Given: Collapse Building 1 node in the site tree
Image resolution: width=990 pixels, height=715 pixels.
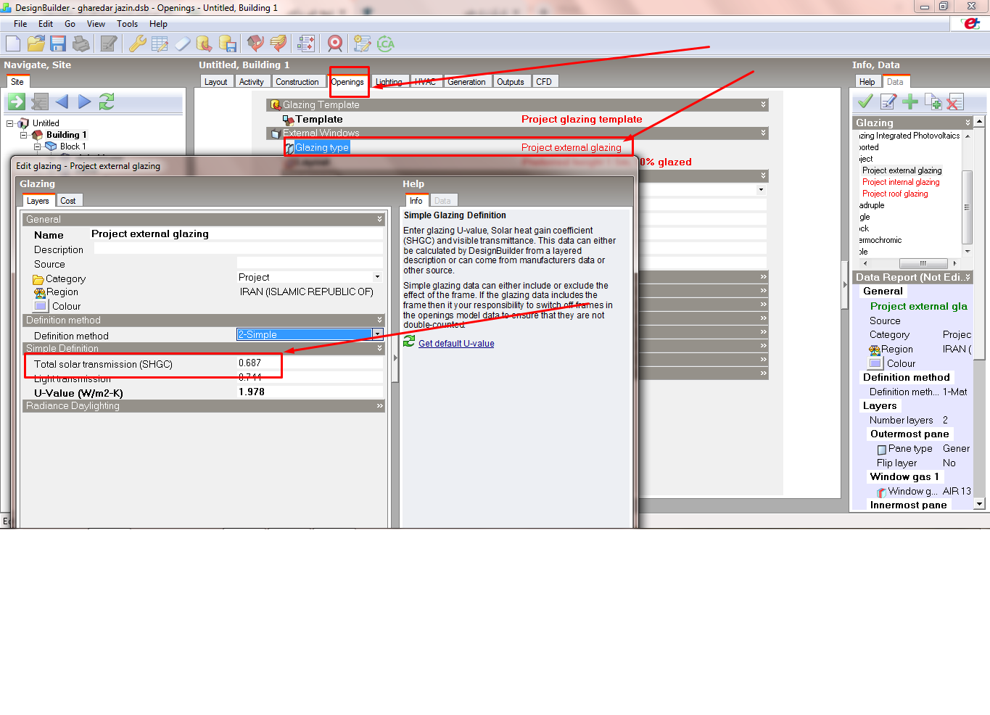Looking at the screenshot, I should tap(23, 135).
